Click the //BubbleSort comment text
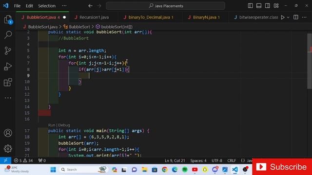This screenshot has width=312, height=175. [74, 38]
